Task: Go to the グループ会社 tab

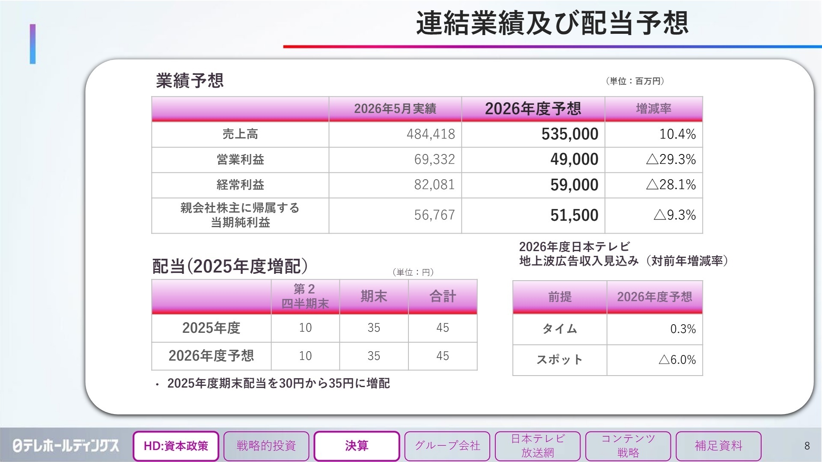Action: (x=447, y=446)
